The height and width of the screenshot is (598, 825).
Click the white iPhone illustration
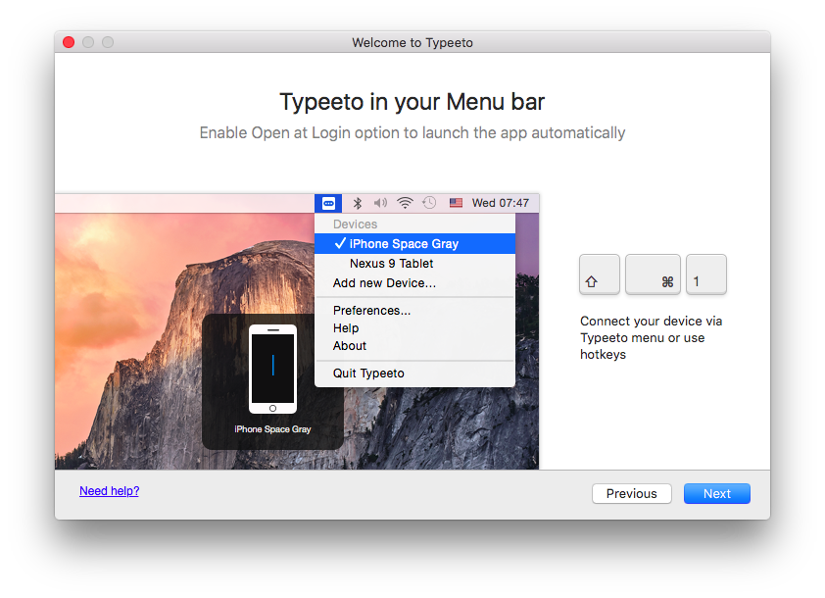pos(272,369)
